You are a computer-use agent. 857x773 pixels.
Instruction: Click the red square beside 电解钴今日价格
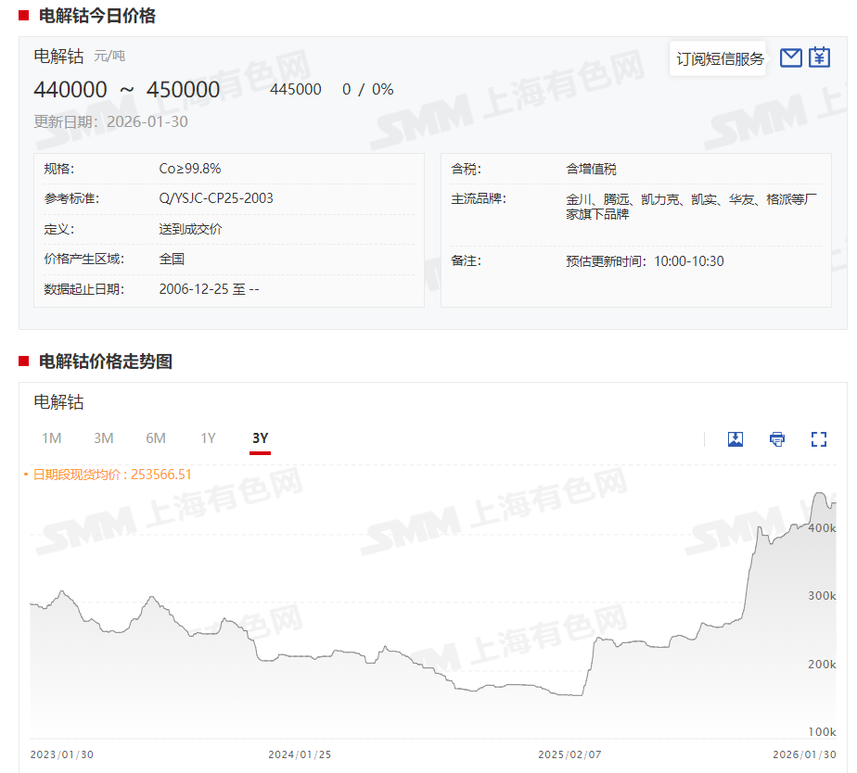24,15
